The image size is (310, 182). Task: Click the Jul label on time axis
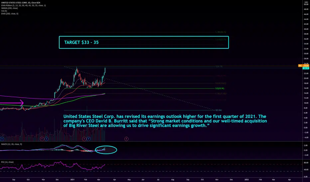click(158, 180)
